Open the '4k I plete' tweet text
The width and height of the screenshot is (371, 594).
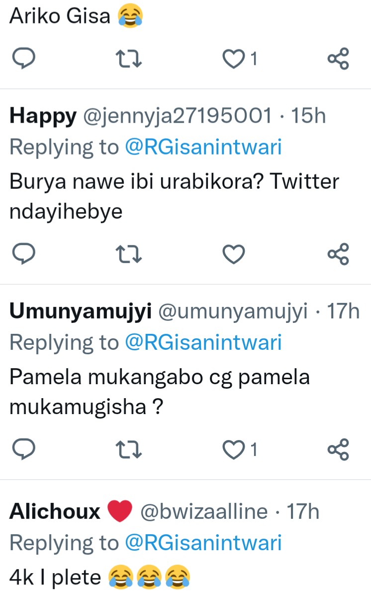point(55,578)
